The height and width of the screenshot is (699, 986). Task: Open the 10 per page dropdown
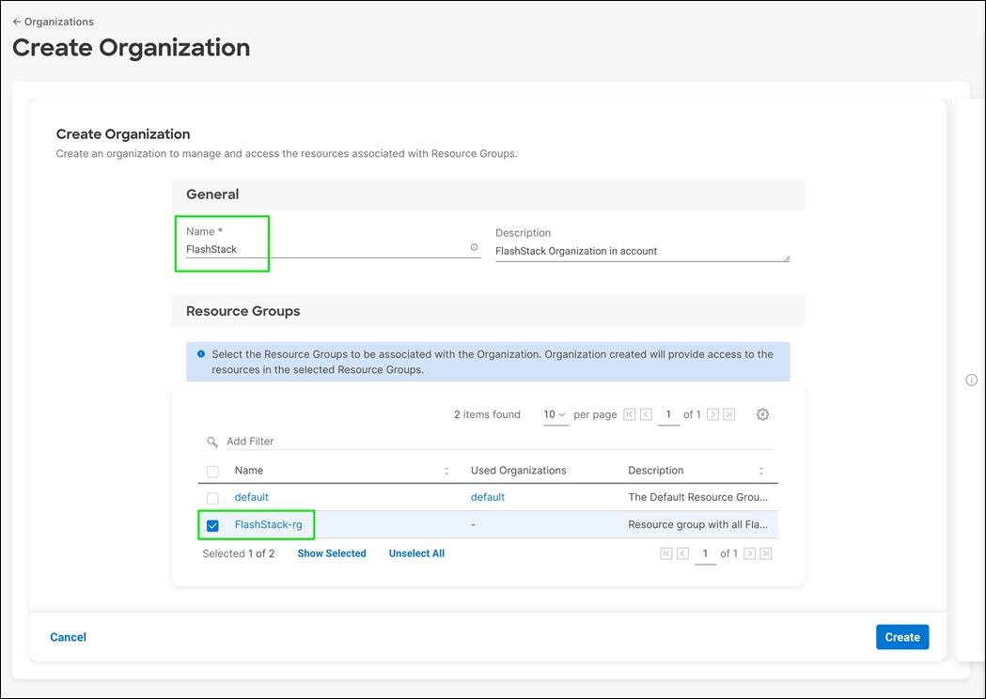click(x=555, y=413)
